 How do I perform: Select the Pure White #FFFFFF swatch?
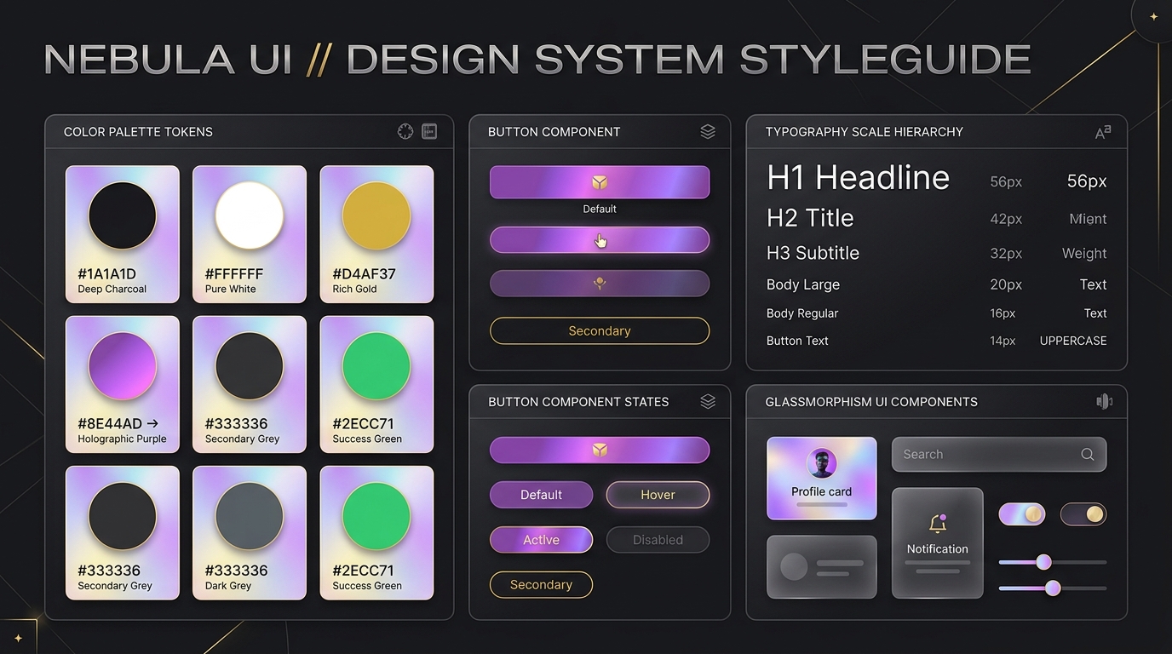pyautogui.click(x=250, y=234)
